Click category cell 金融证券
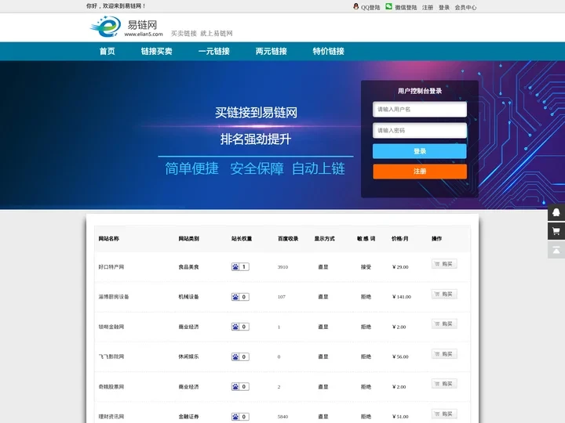Viewport: 565px width, 423px height. (188, 417)
